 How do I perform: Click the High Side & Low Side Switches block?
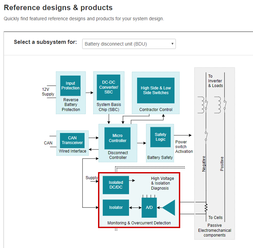coord(156,90)
